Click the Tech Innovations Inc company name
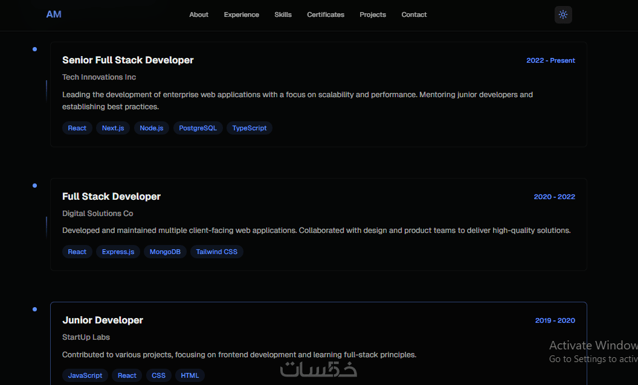This screenshot has height=385, width=638. (99, 77)
